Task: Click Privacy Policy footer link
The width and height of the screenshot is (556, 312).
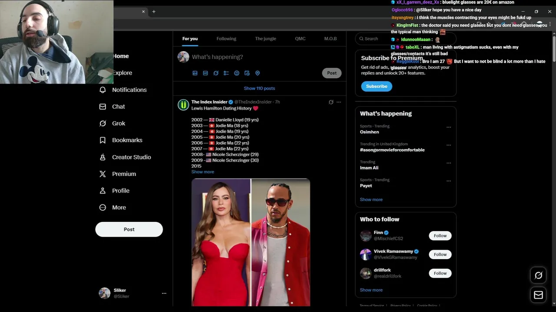Action: (x=400, y=305)
